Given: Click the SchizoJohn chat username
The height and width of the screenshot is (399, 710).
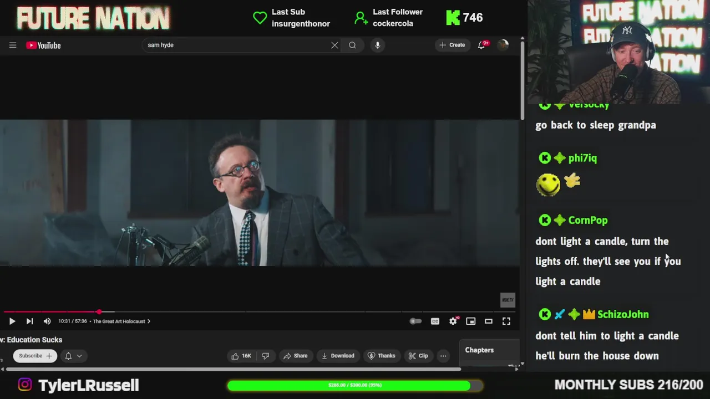Looking at the screenshot, I should (x=623, y=315).
